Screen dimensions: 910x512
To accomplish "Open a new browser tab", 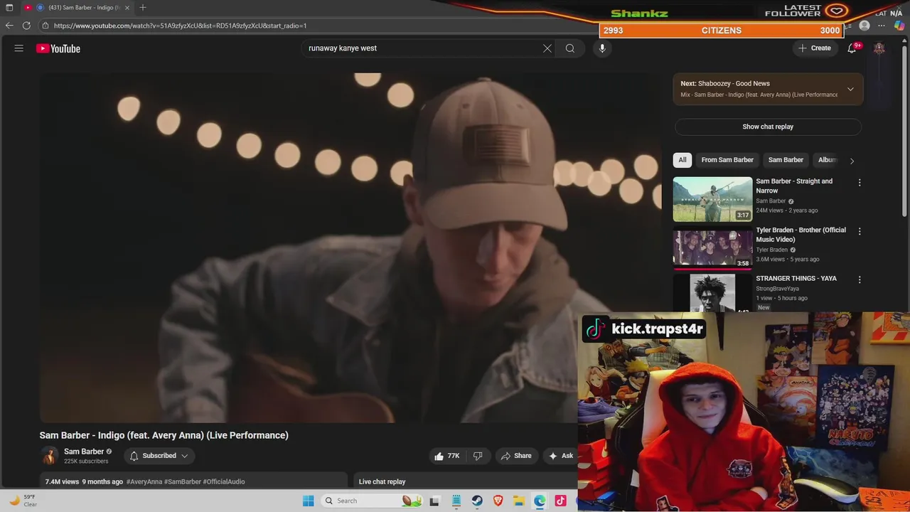I will coord(143,7).
